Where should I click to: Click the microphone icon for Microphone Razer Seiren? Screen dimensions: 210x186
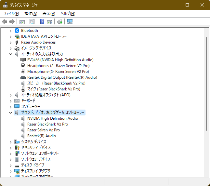coord(23,72)
